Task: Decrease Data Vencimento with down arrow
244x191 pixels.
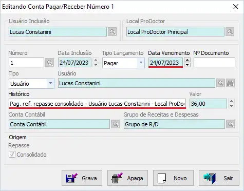Action: [x=187, y=65]
